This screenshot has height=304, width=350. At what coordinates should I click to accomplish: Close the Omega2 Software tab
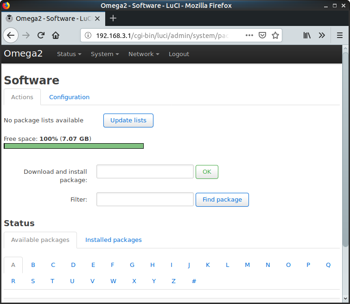97,19
